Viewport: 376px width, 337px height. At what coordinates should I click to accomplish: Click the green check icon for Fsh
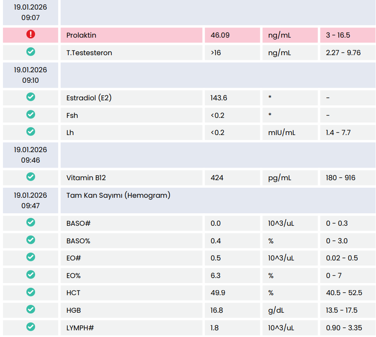coord(30,115)
